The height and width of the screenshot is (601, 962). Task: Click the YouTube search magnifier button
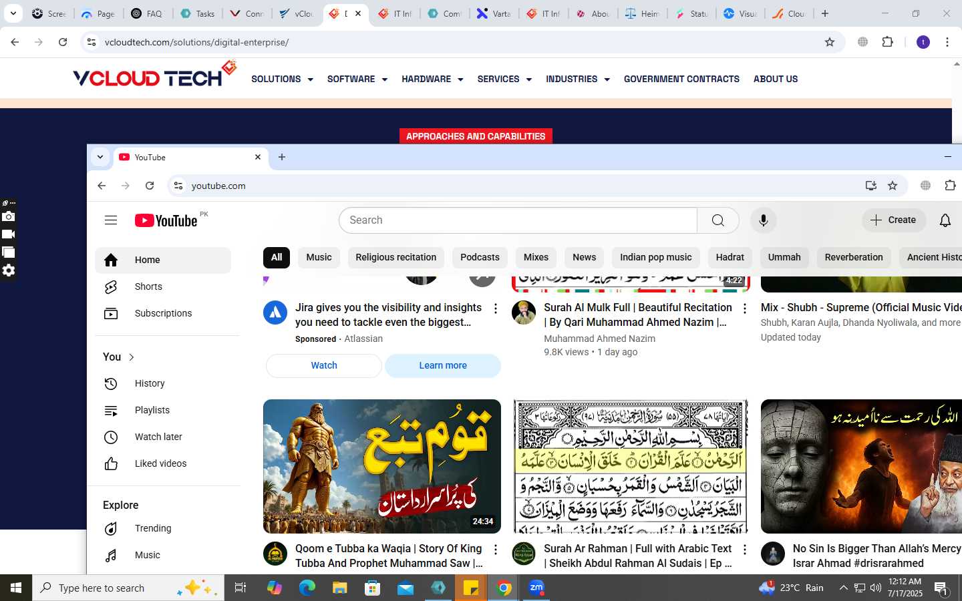(718, 220)
